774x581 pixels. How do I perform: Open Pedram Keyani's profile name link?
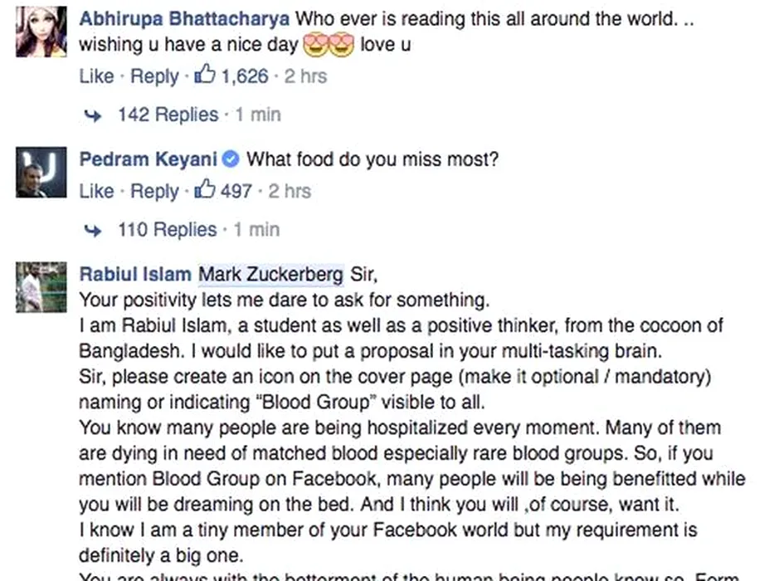click(x=148, y=159)
